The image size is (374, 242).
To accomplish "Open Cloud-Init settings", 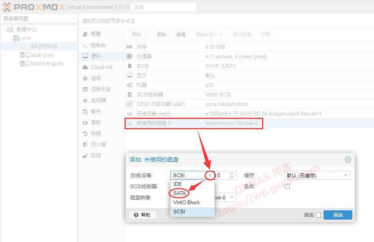I will coord(100,67).
